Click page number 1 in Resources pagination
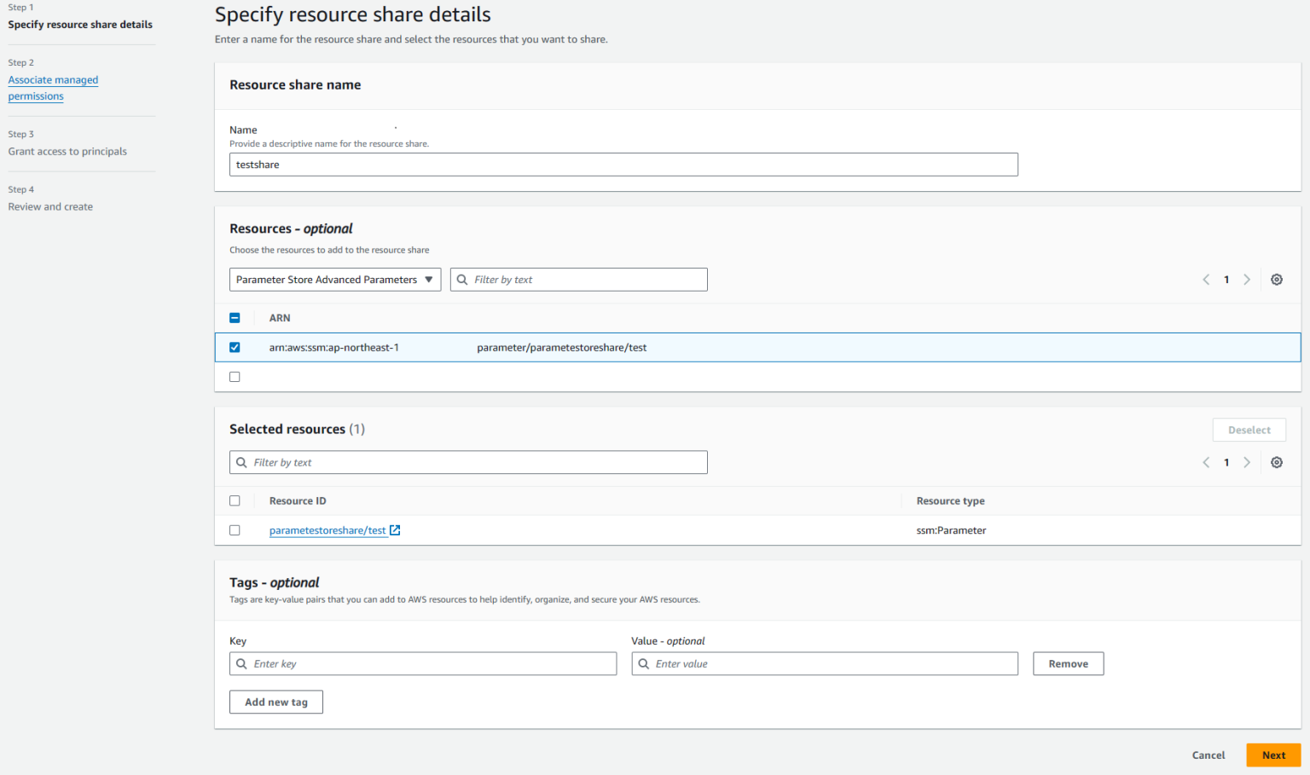This screenshot has height=775, width=1310. [1226, 280]
